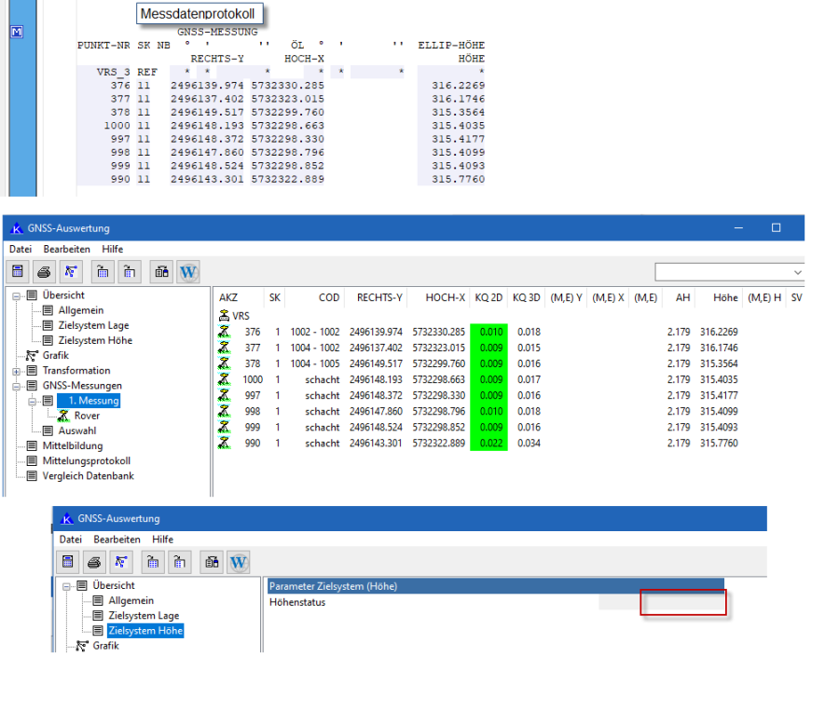Open the protocol report icon in the toolbar

pos(162,271)
